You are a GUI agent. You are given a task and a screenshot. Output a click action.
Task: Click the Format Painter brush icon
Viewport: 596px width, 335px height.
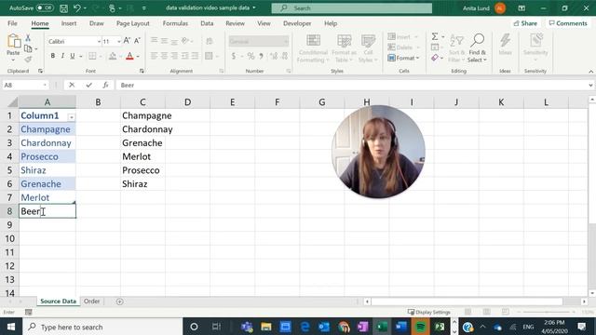pyautogui.click(x=28, y=60)
